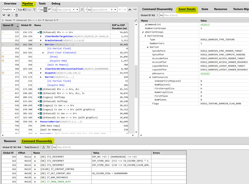The image size is (249, 184).
Task: Collapse the [Fast Clear Eliminate] node
Action: point(43,53)
